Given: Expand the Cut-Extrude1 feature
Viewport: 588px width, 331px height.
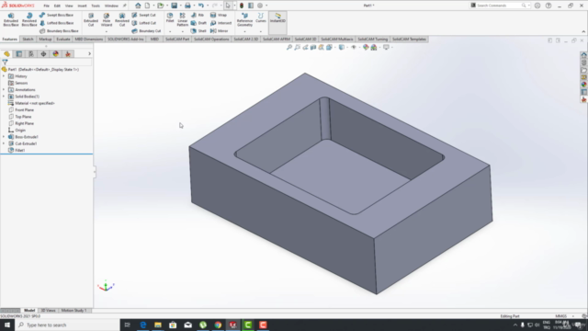Looking at the screenshot, I should 4,143.
